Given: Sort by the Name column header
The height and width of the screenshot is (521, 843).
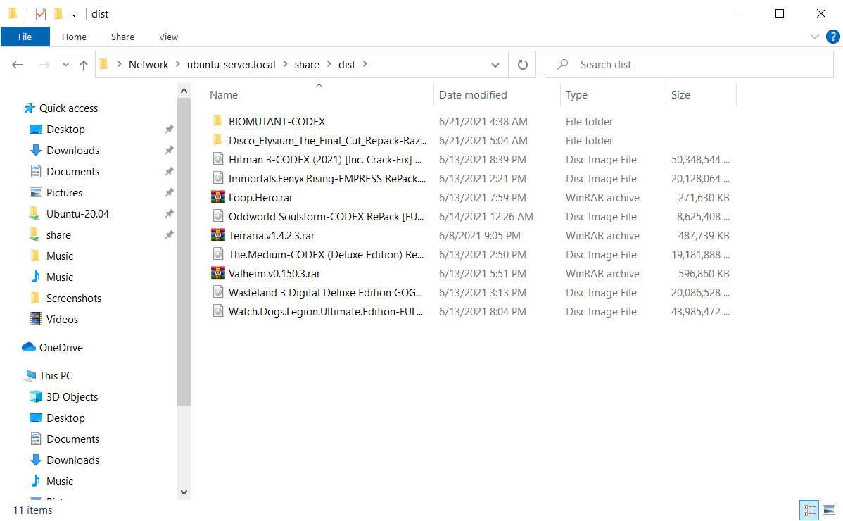Looking at the screenshot, I should coord(224,95).
